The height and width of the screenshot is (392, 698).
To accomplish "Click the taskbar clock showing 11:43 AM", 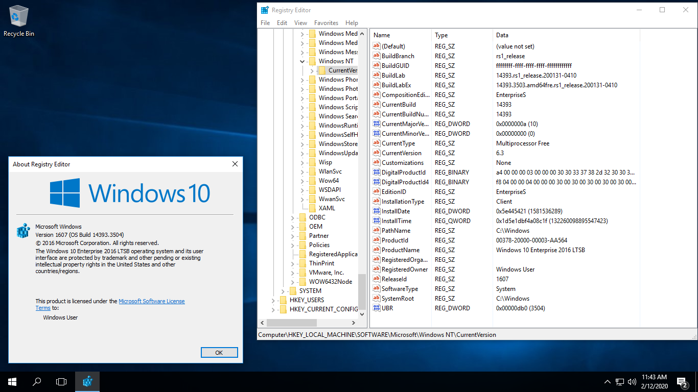I will tap(655, 381).
